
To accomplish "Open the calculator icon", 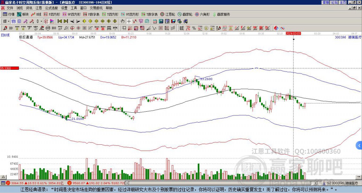I will pyautogui.click(x=161, y=21).
